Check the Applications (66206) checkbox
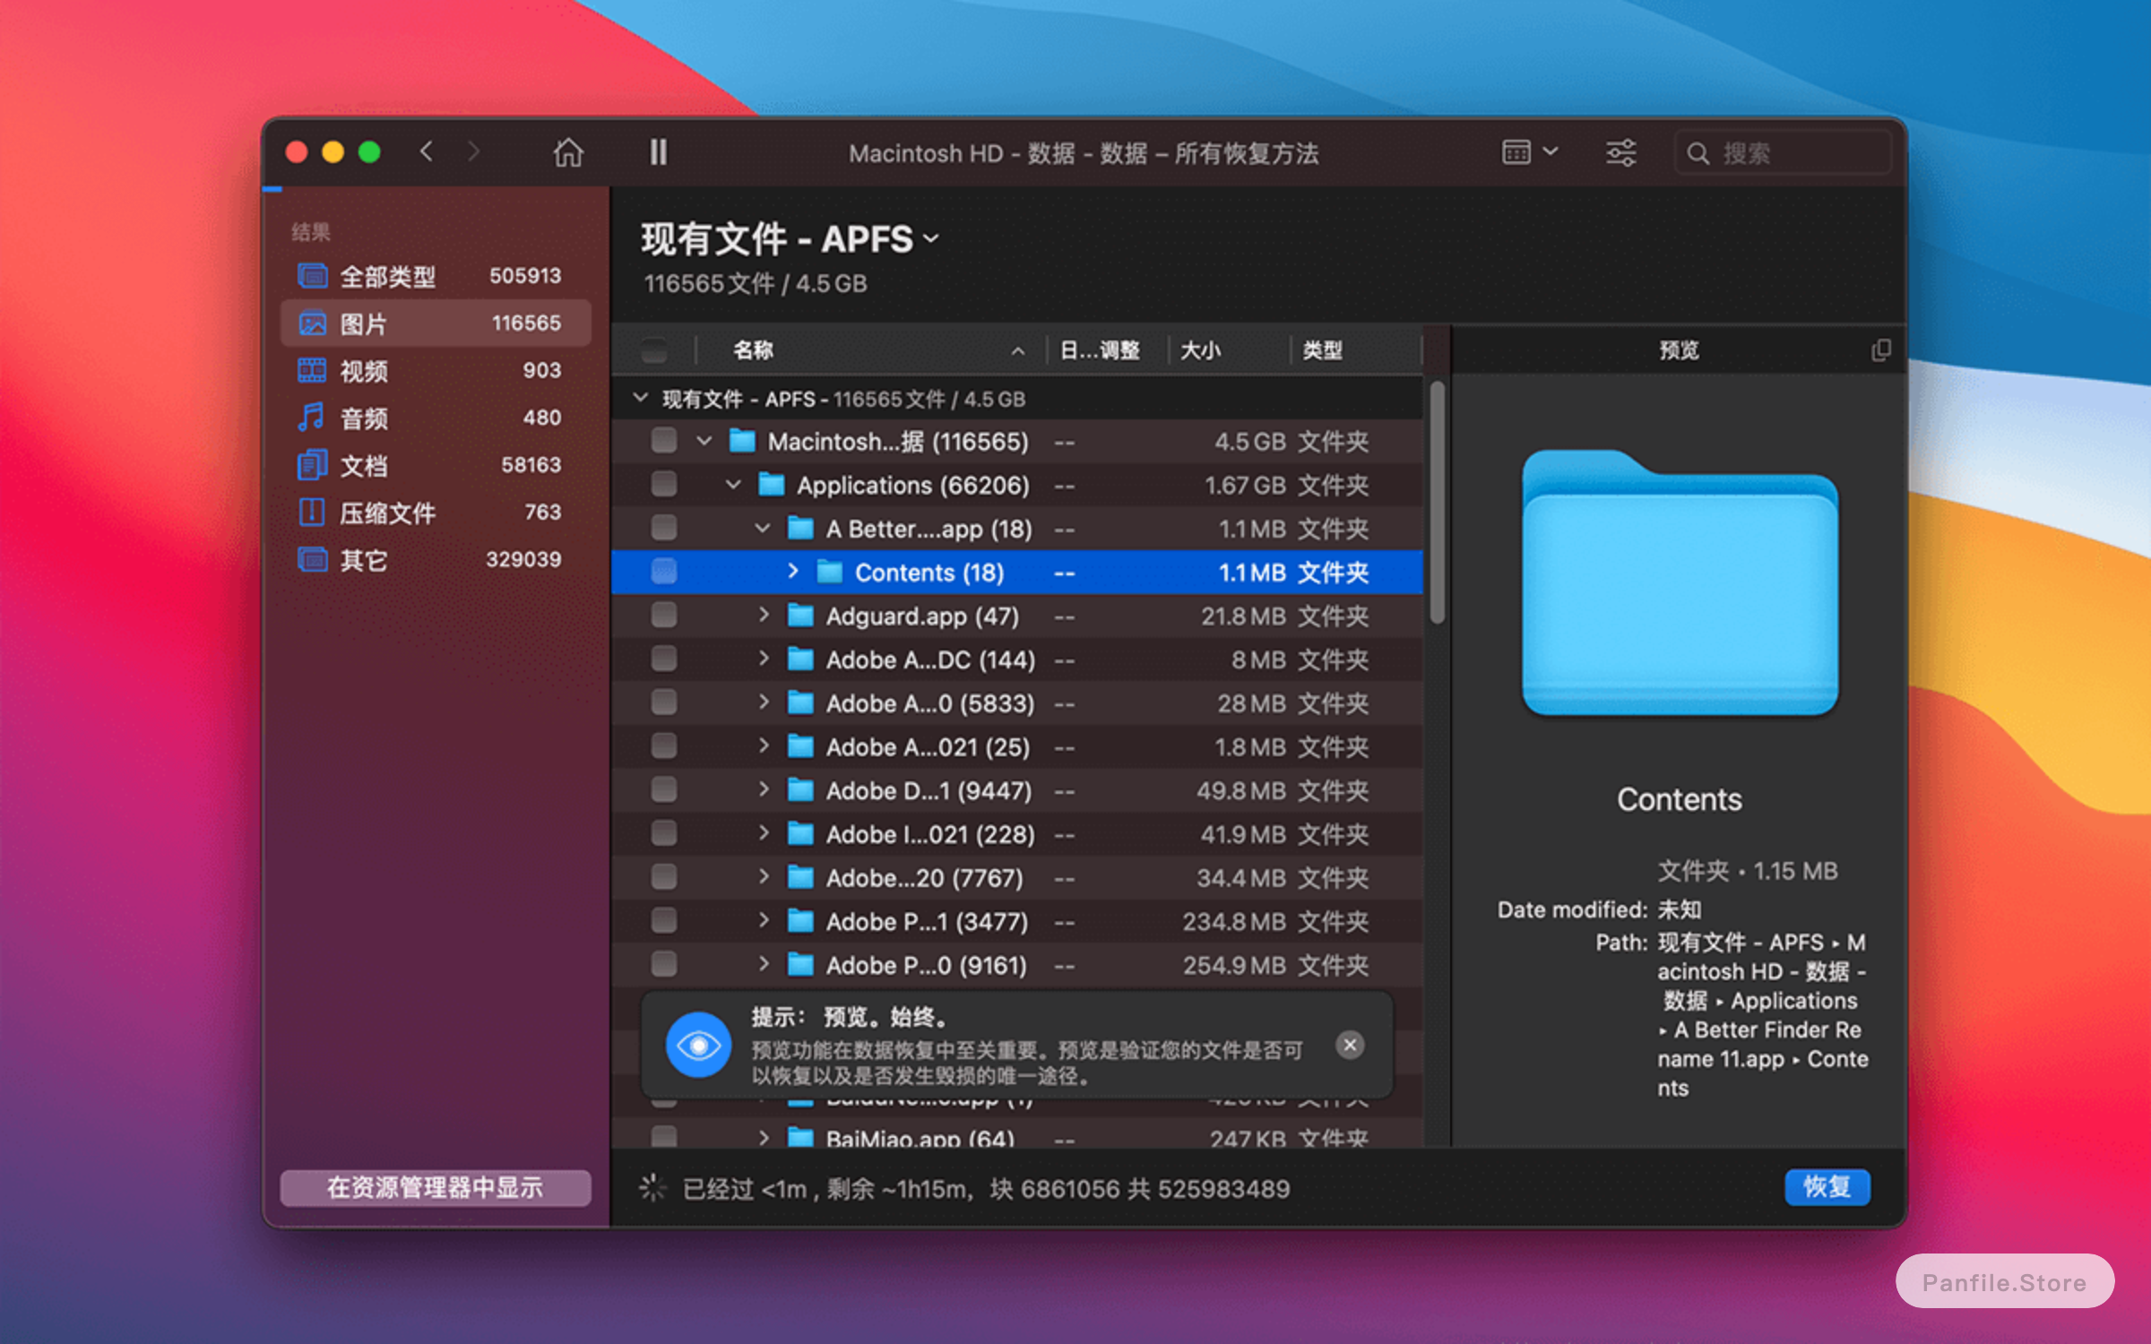 click(664, 485)
